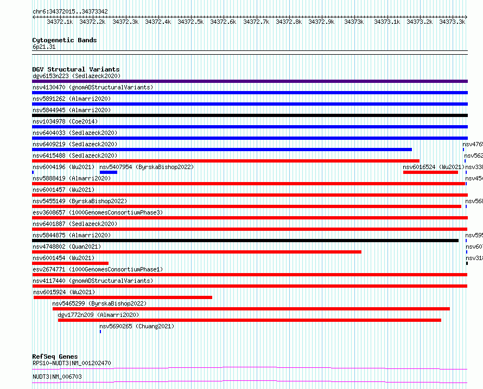483x389 pixels.
Task: Click the tiny blue nsv5690265 marker
Action: click(x=100, y=332)
